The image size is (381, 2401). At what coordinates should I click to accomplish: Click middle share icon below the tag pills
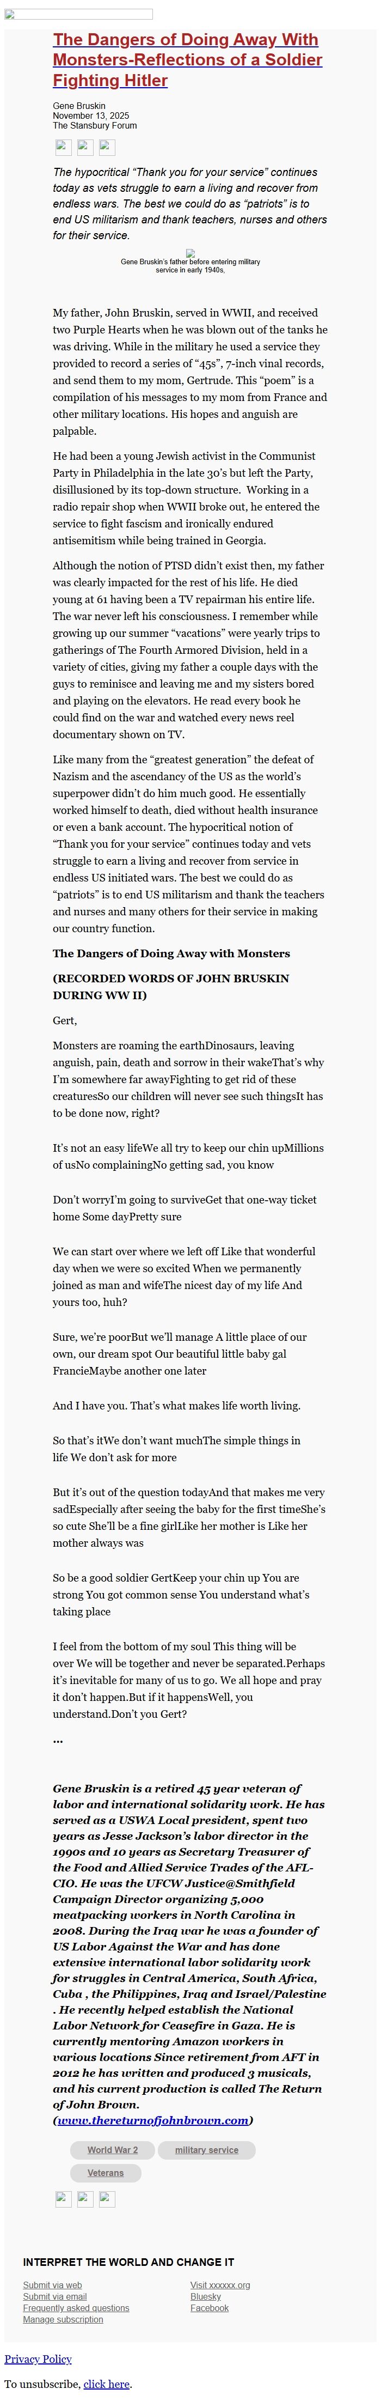[x=85, y=2199]
